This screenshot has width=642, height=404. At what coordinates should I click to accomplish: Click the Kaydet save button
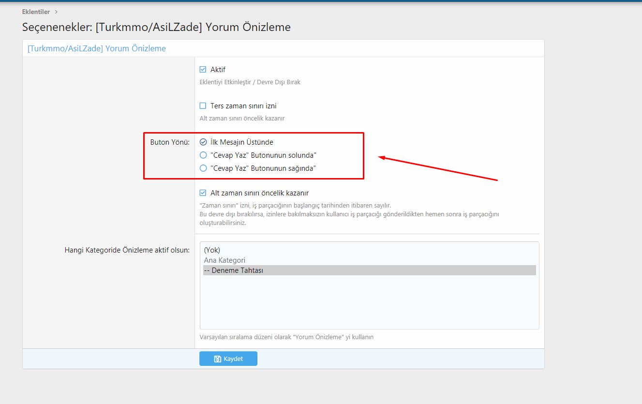click(x=228, y=359)
